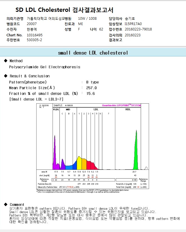Click the 'chol. [mg/dl]' row label
Screen dimensions: 186x232
44,175
